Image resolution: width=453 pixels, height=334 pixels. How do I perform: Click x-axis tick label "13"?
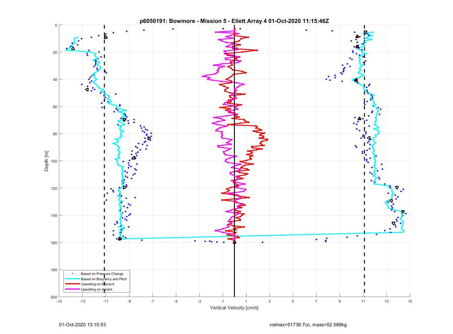387,302
